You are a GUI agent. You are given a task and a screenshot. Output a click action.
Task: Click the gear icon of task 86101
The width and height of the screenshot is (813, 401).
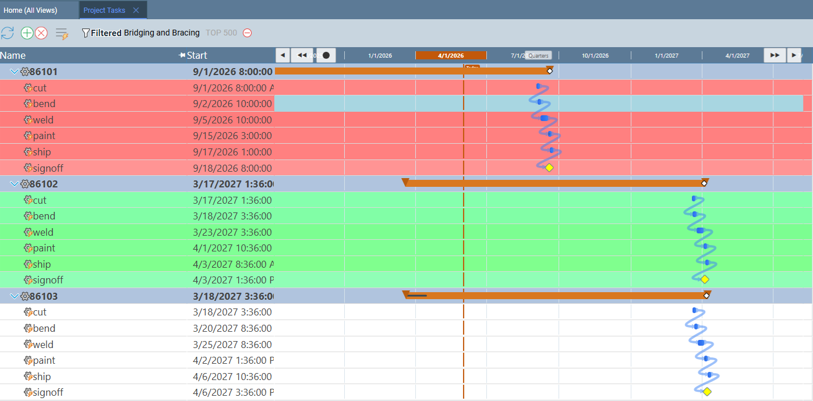pyautogui.click(x=25, y=72)
